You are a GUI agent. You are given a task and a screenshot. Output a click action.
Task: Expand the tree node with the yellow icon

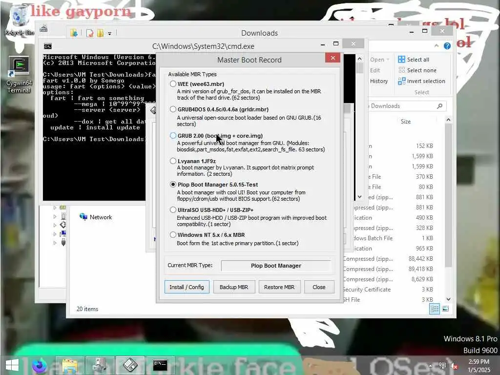point(55,208)
